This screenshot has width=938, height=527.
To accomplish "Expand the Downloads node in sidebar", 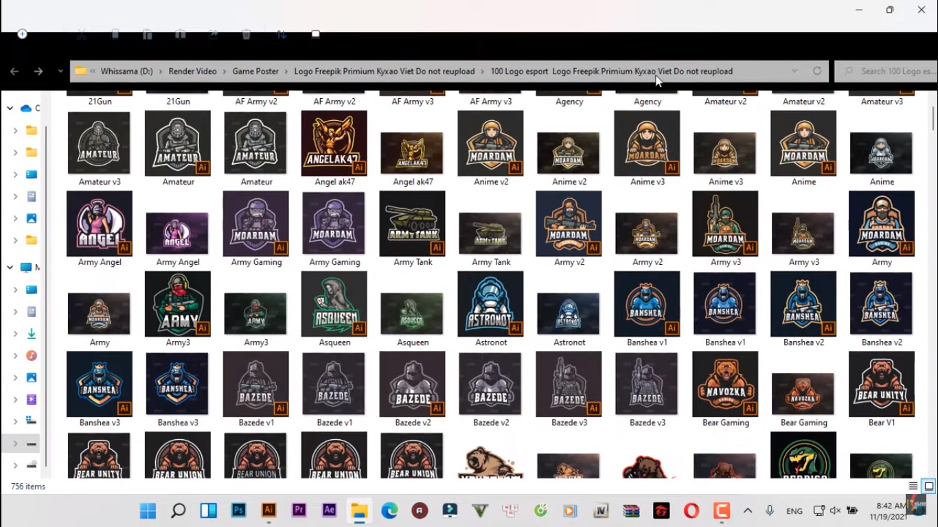I will coord(15,334).
